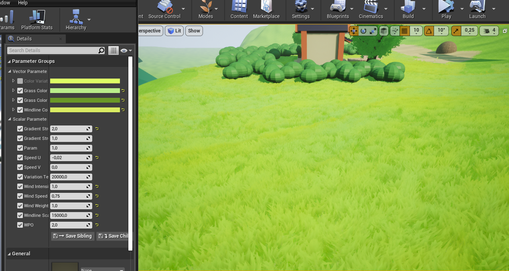Image resolution: width=509 pixels, height=271 pixels.
Task: Open the Lit view mode menu
Action: (x=174, y=31)
